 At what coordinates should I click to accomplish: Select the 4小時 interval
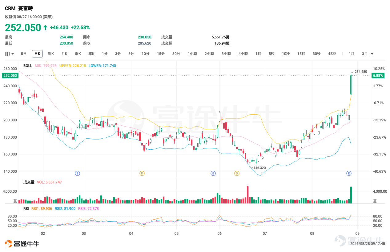pos(243,54)
